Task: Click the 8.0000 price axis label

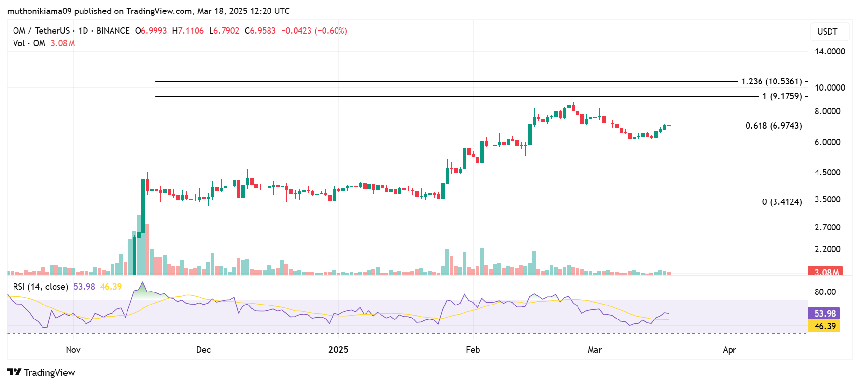Action: [828, 111]
